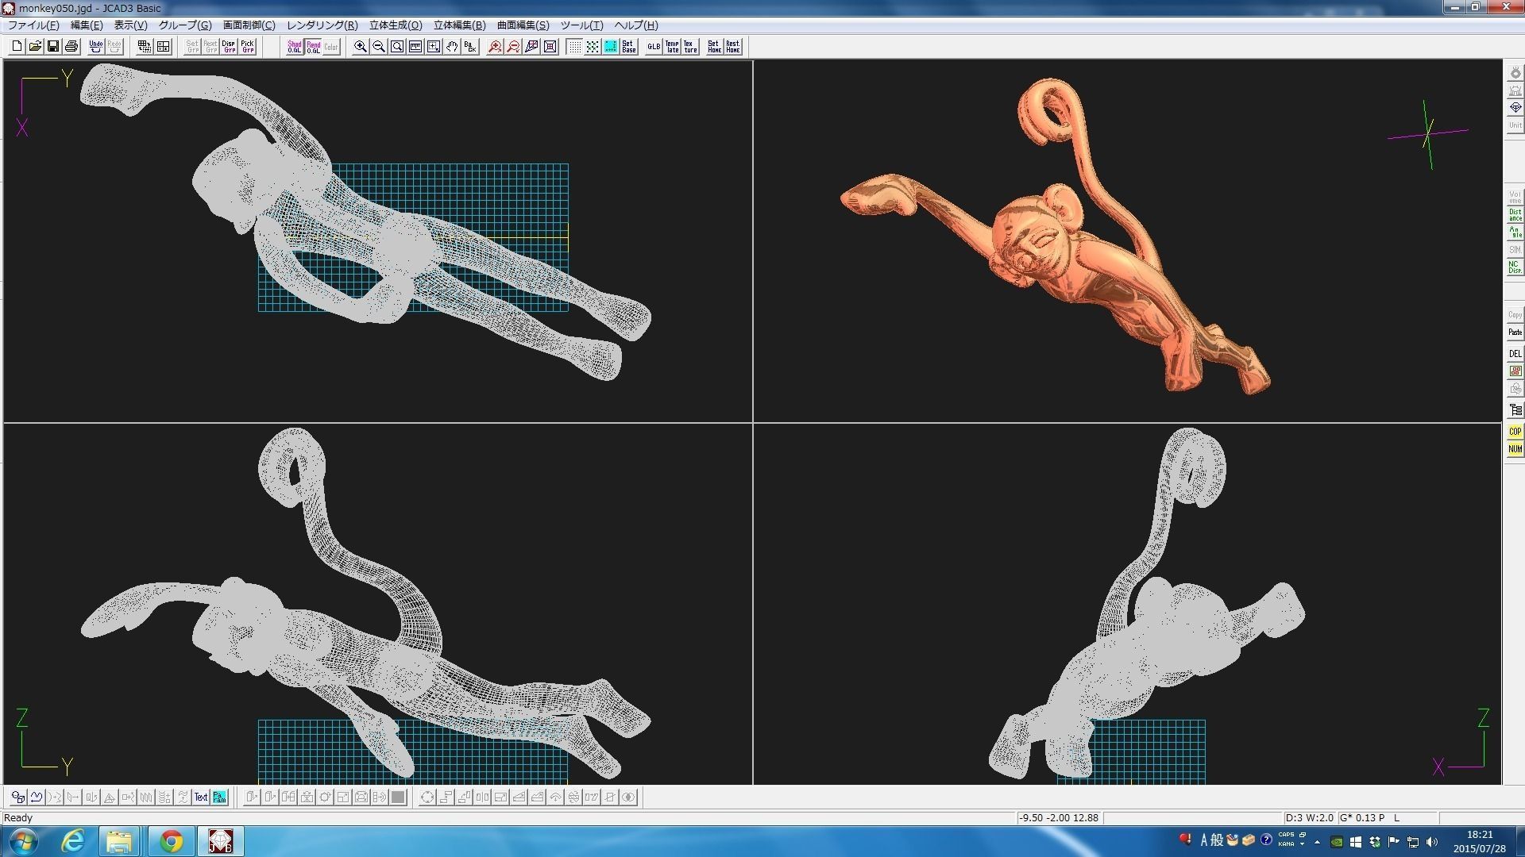Open the 立体生成(O) menu
Viewport: 1525px width, 857px height.
(396, 25)
